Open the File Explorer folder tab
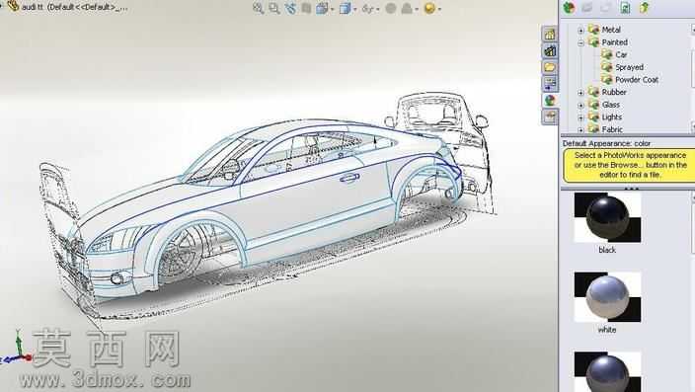Image resolution: width=695 pixels, height=392 pixels. (x=550, y=67)
